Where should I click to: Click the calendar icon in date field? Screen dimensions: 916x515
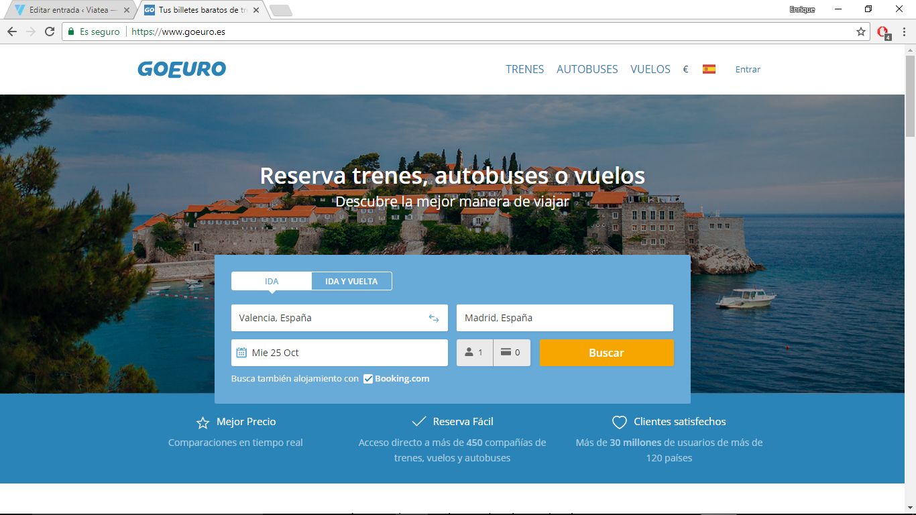pos(241,353)
